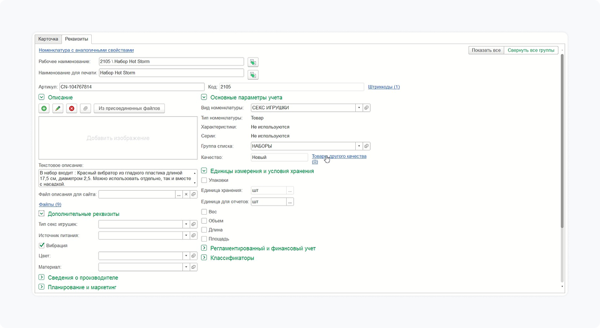Open translation icon beside Рабочее наименование field

tap(253, 62)
